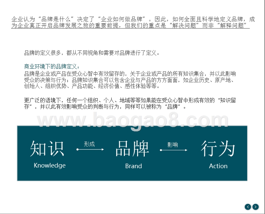Image resolution: width=265 pixels, height=214 pixels.
Task: Click the '形成' arrow label
Action: pyautogui.click(x=89, y=144)
